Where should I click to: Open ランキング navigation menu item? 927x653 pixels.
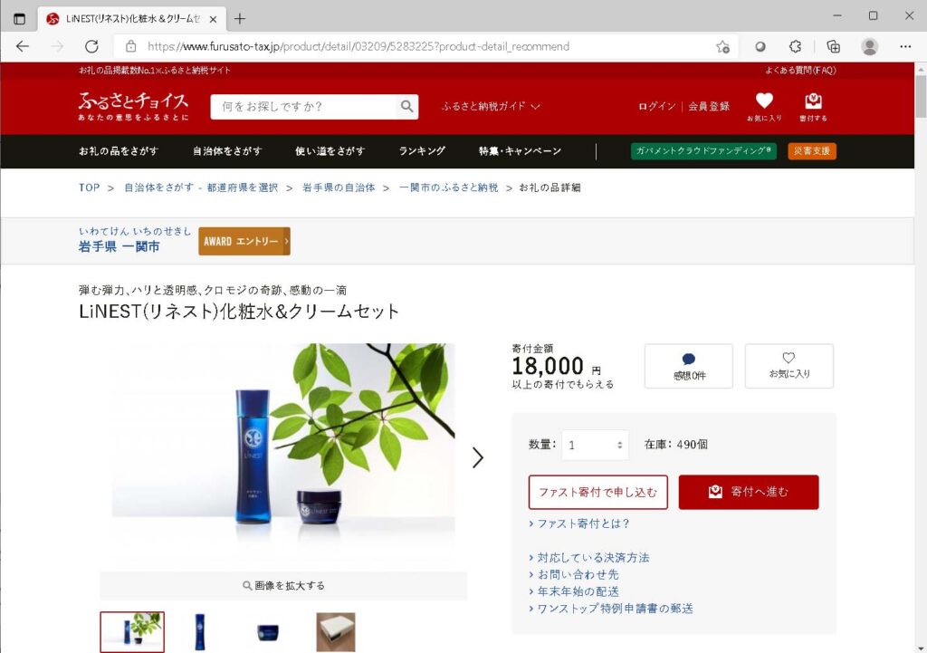click(422, 151)
